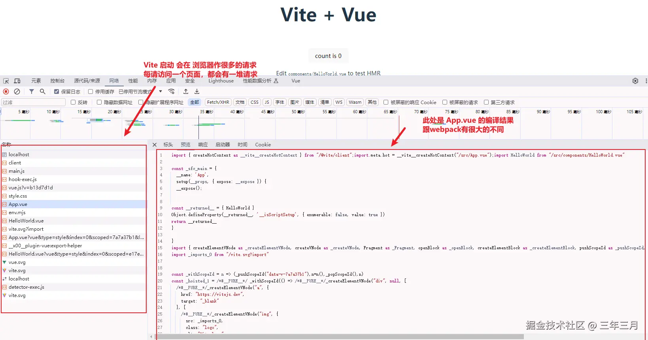Stop recording network log
Viewport: 648px width, 340px height.
point(6,92)
